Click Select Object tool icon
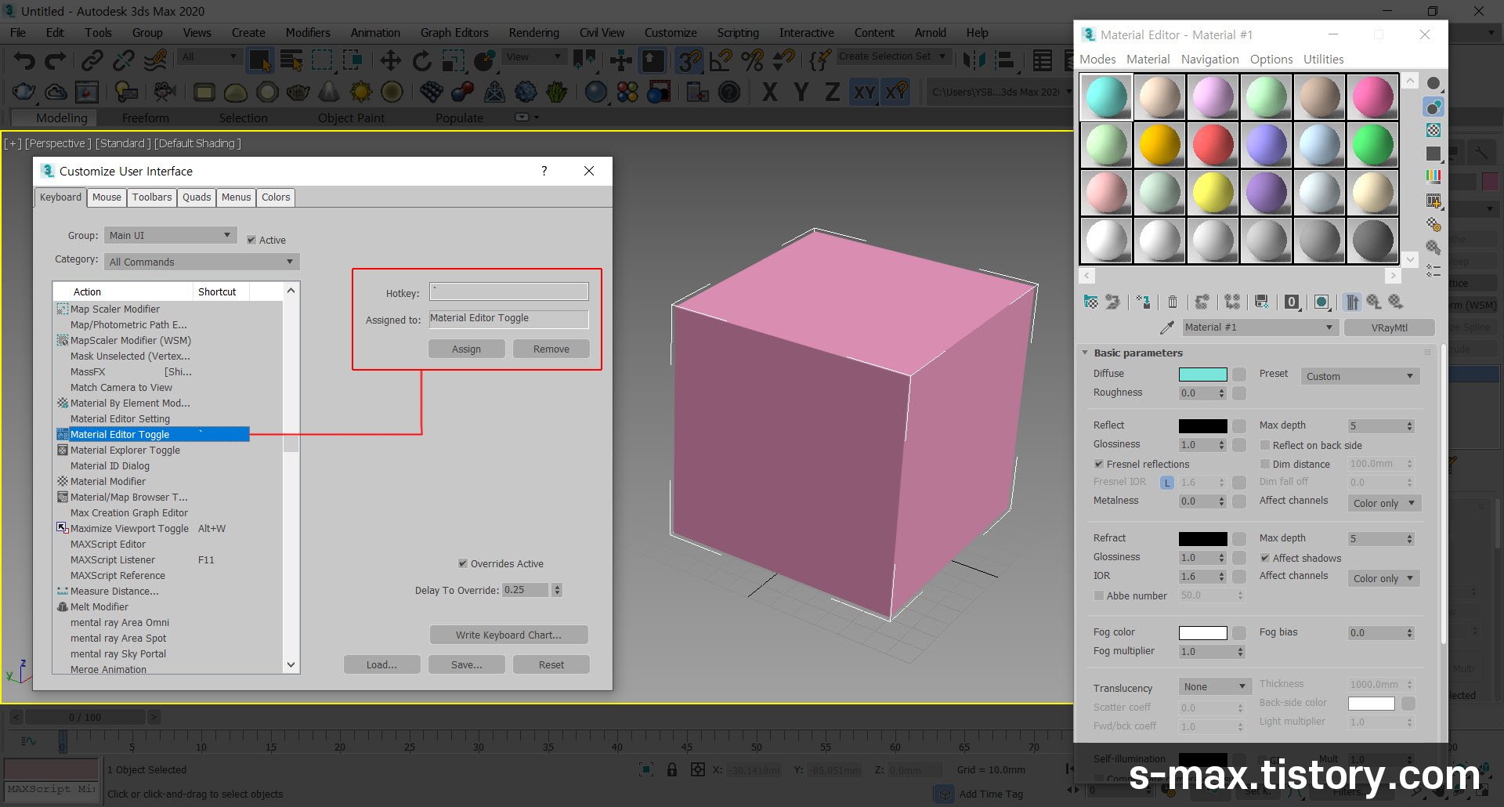This screenshot has width=1504, height=807. (259, 60)
